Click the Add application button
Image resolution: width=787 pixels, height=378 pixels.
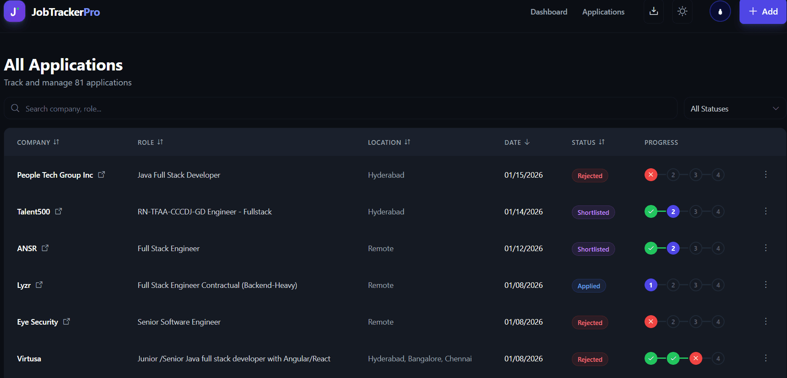[x=763, y=12]
